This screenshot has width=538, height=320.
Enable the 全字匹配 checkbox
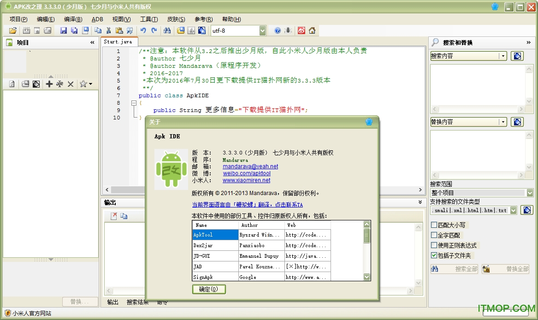pos(434,235)
